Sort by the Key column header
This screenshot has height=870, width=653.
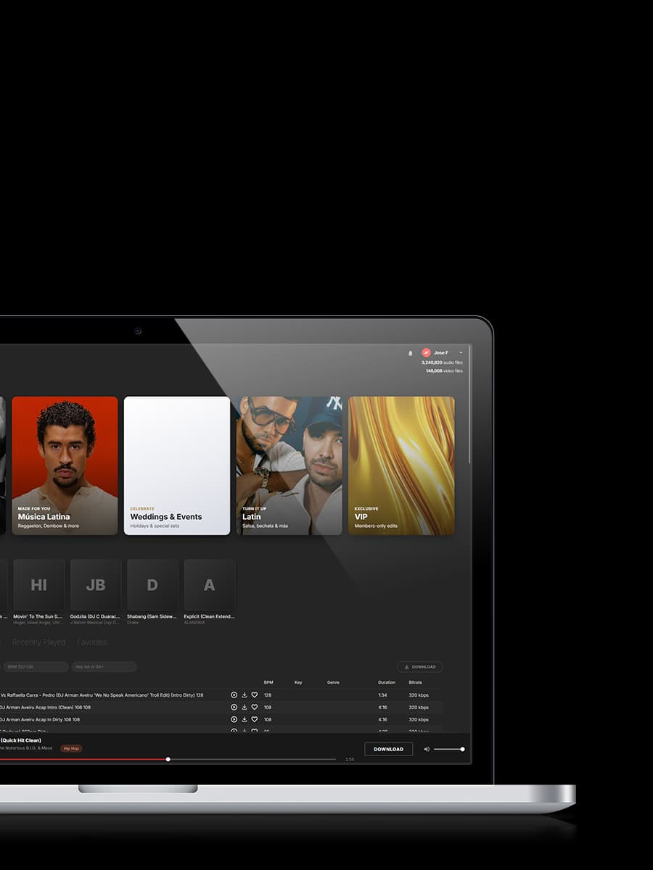click(x=298, y=682)
